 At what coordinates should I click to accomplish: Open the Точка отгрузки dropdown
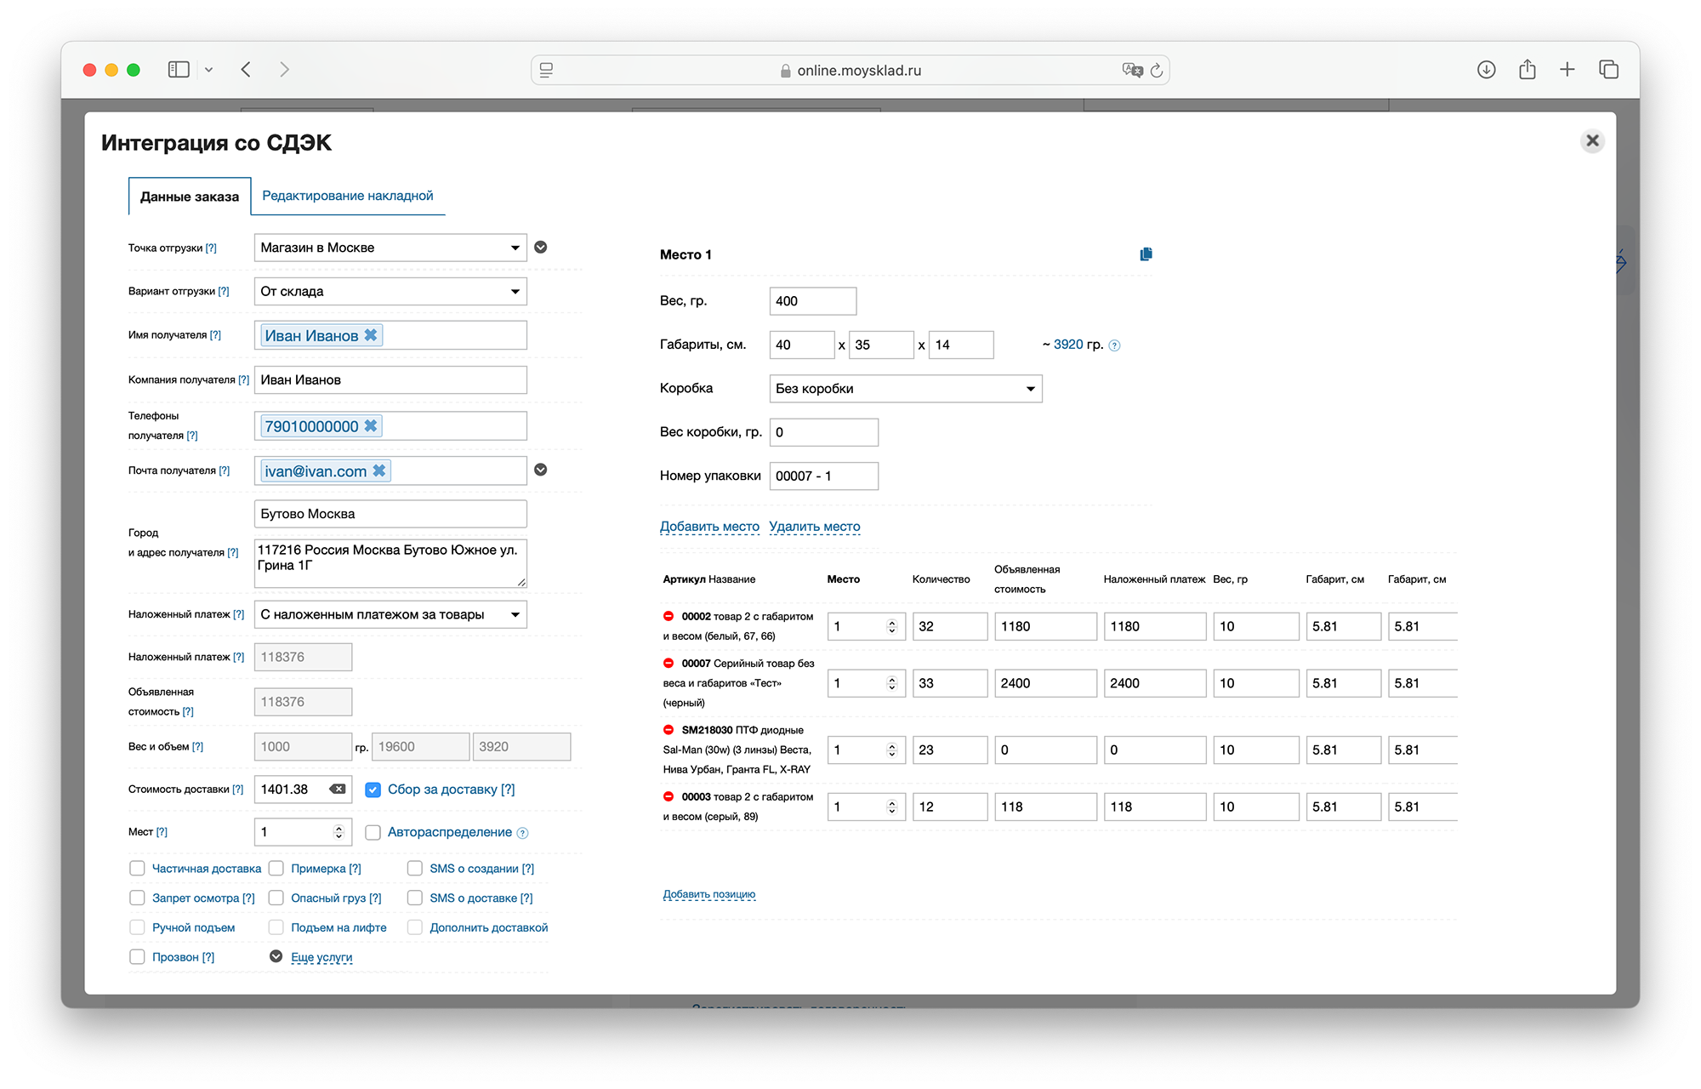390,248
